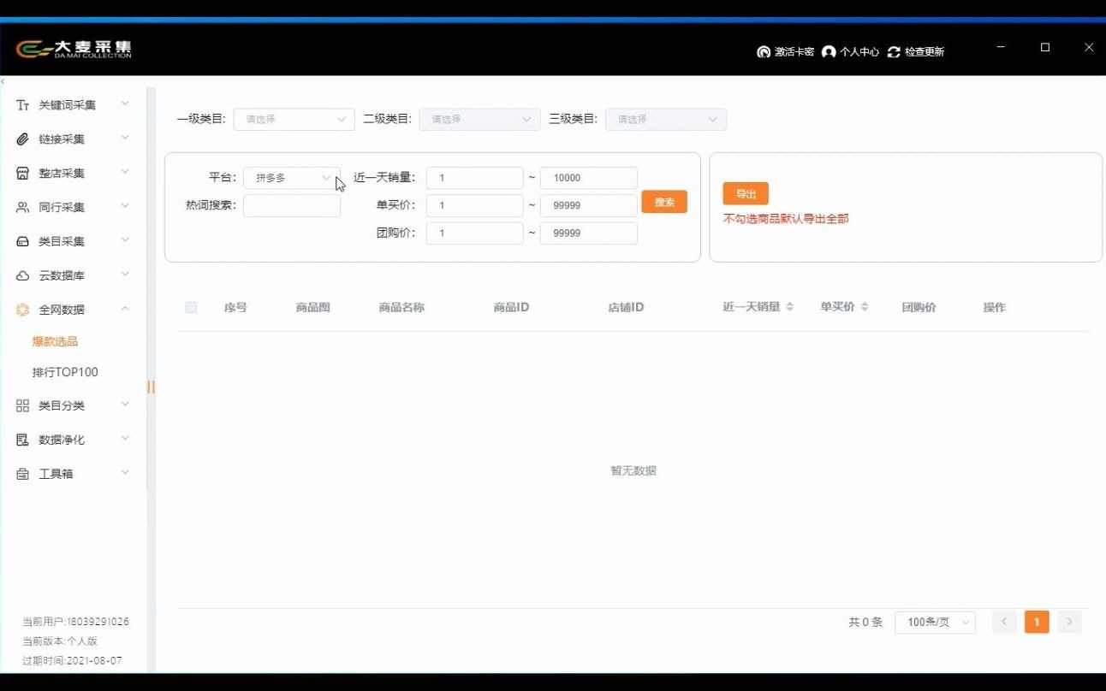Click the orange sidebar collapse handle

[x=151, y=387]
